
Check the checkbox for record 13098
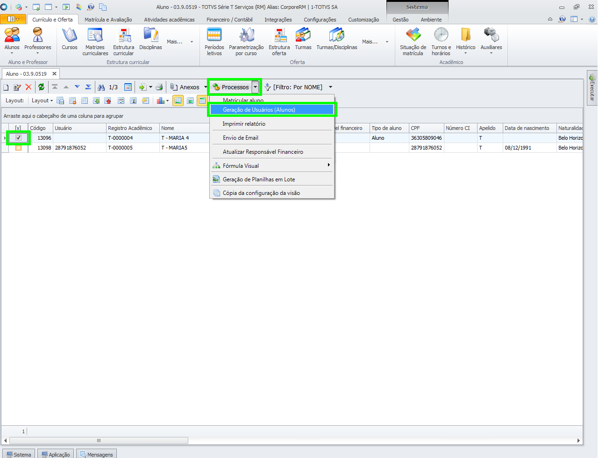[18, 148]
